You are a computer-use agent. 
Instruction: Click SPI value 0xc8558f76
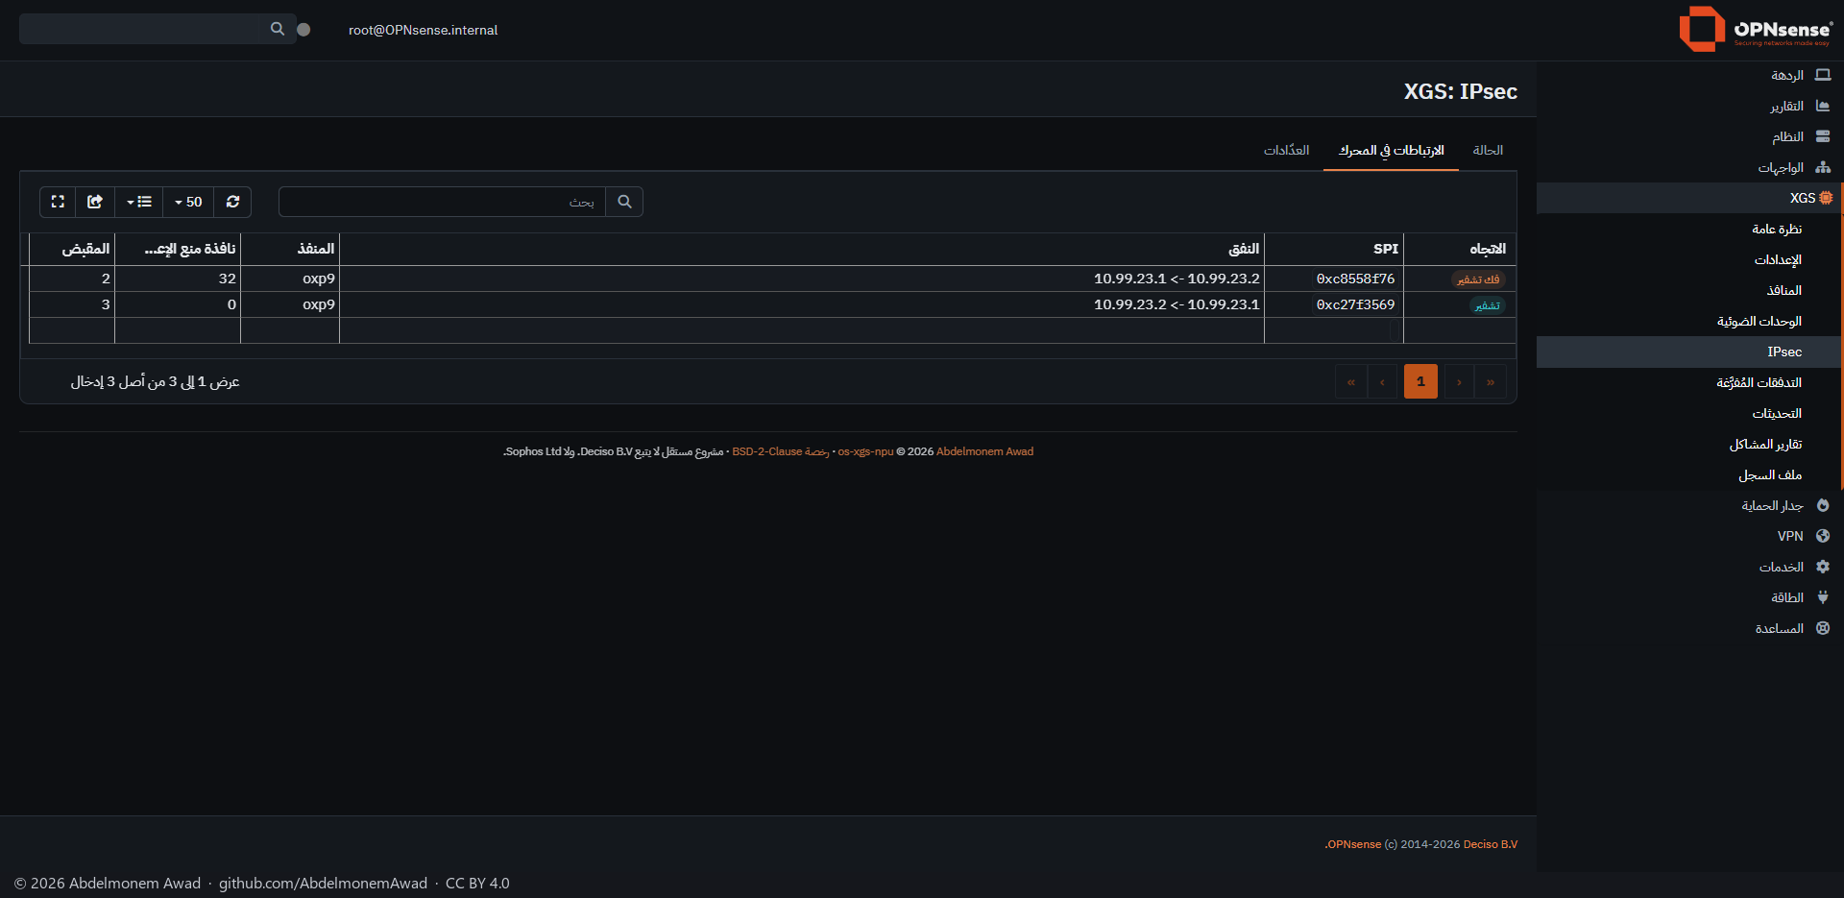pyautogui.click(x=1355, y=279)
